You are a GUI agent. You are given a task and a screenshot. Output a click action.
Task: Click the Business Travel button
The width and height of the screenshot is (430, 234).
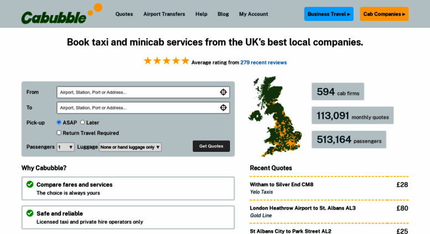pos(329,14)
